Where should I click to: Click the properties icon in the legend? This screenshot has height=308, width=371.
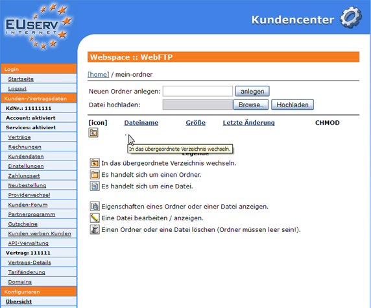pyautogui.click(x=95, y=207)
